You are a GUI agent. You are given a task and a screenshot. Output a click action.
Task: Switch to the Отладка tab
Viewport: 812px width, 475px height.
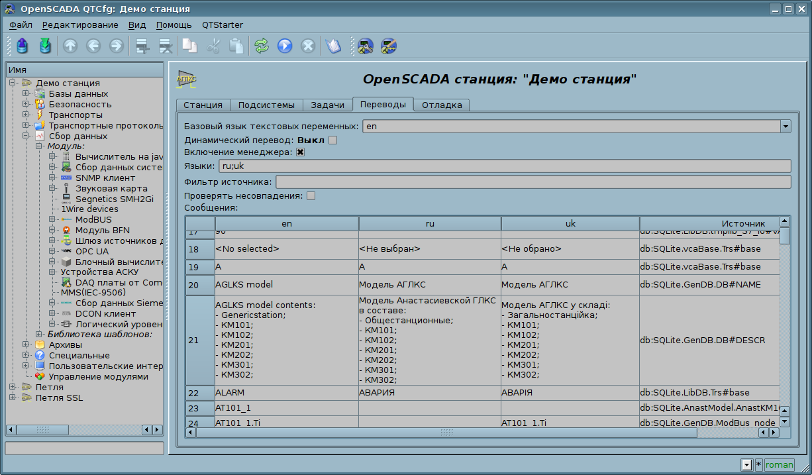(442, 105)
